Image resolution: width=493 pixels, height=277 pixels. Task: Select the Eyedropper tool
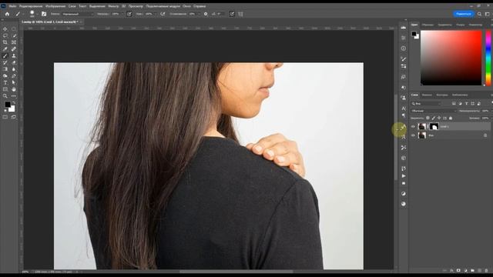click(5, 49)
